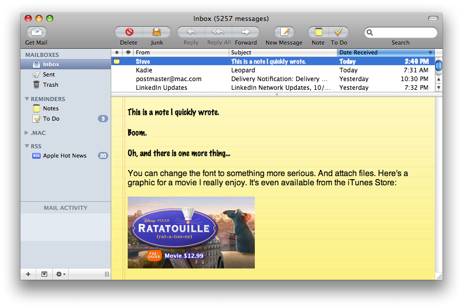The image size is (463, 308).
Task: Click the MAIL ACTIVITY header
Action: pyautogui.click(x=66, y=208)
